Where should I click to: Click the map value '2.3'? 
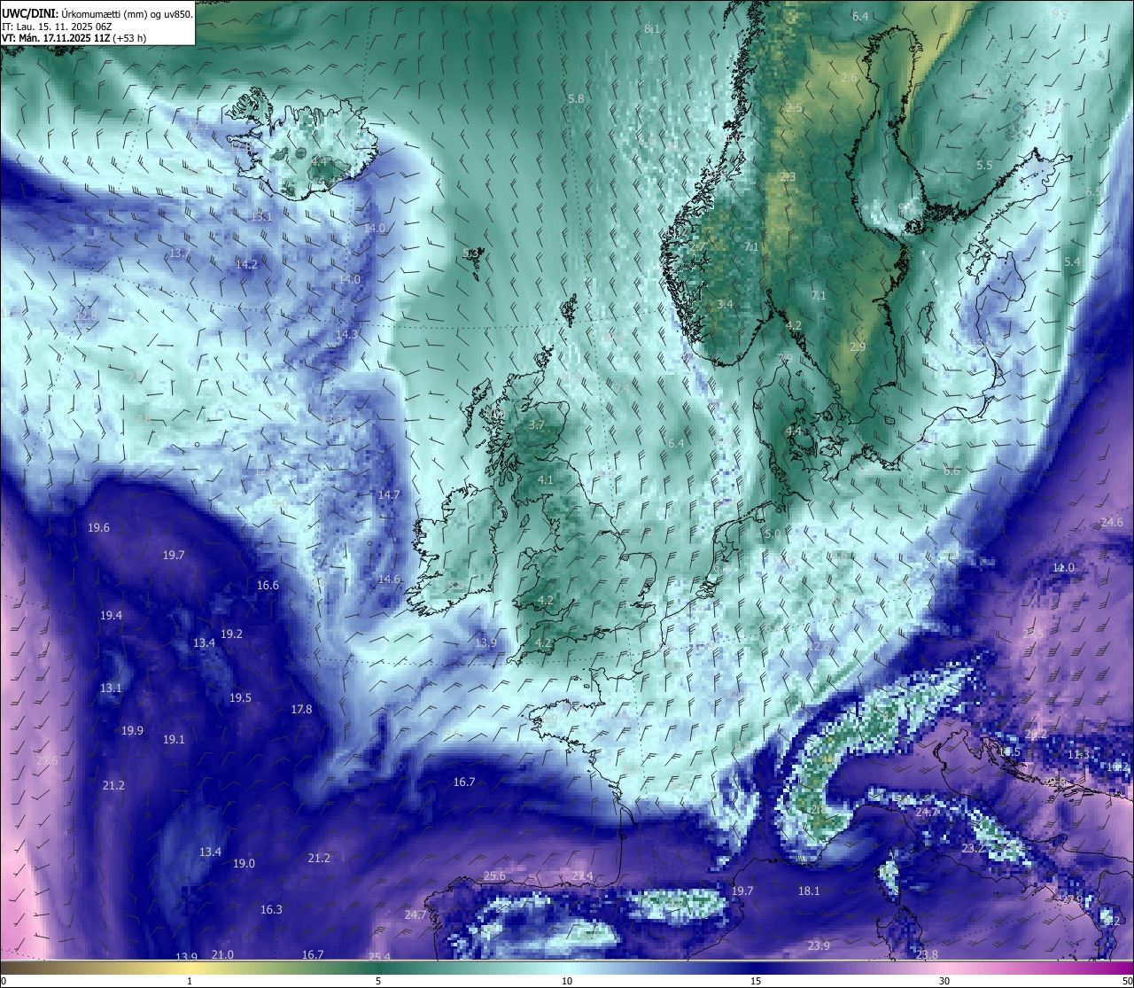788,177
